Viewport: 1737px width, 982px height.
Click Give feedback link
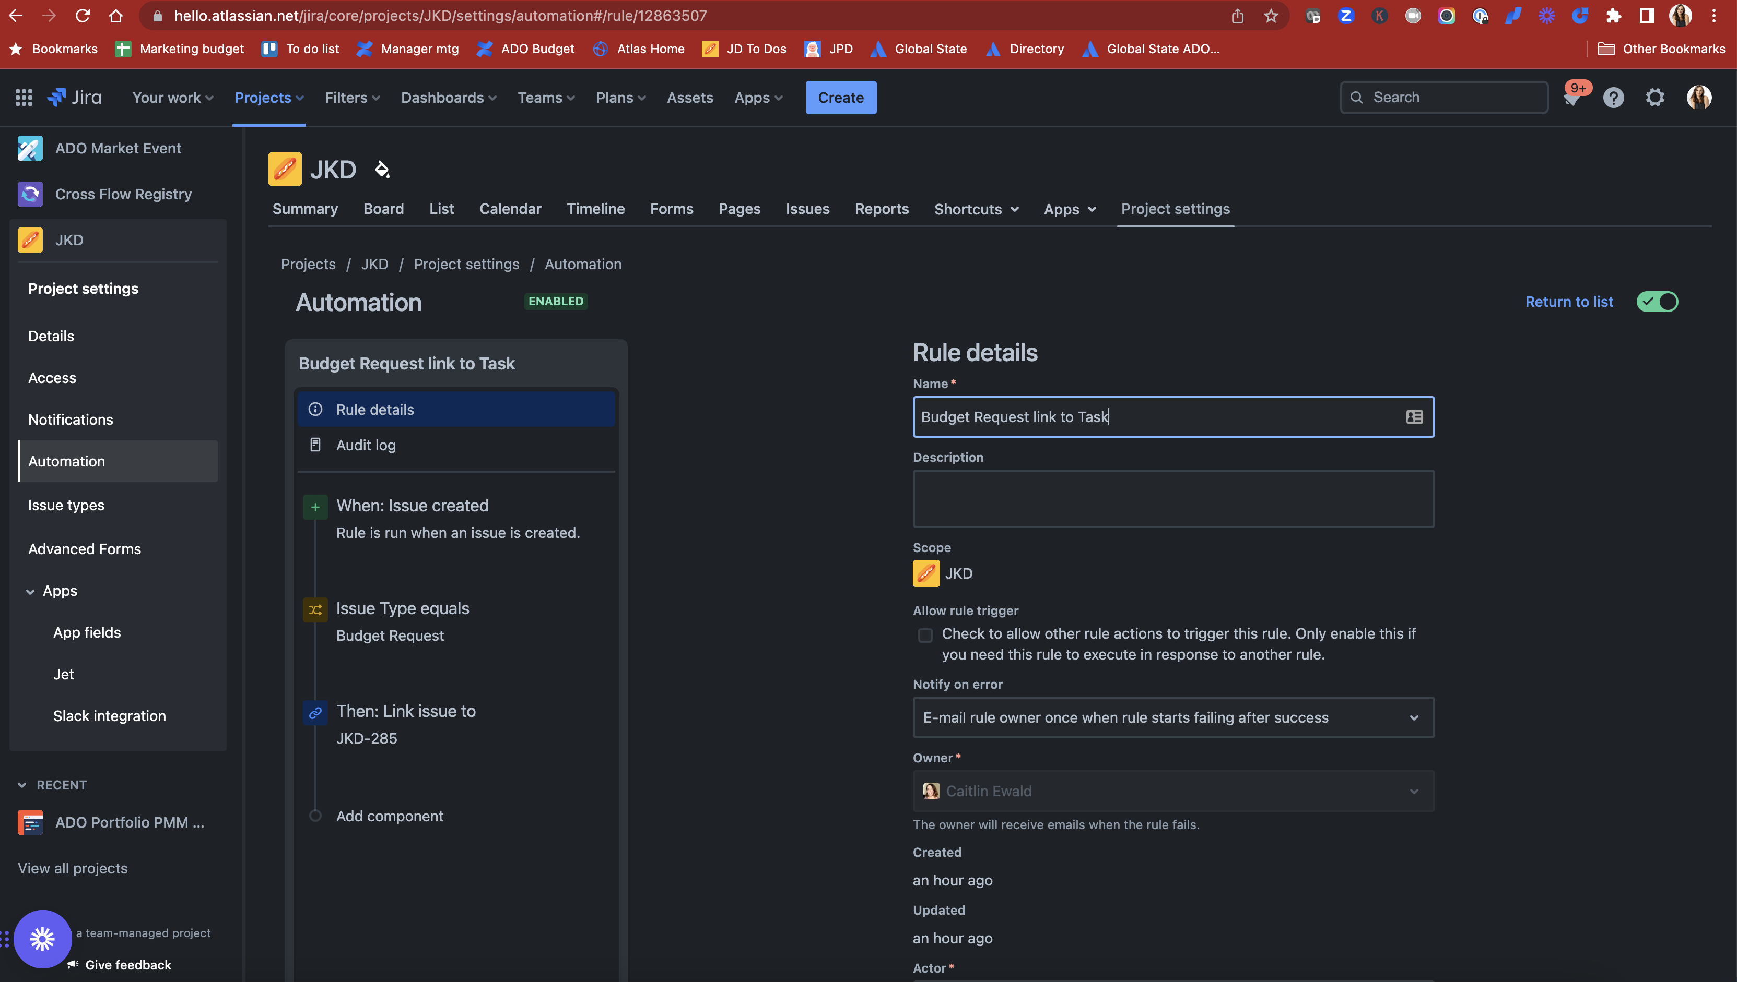(x=128, y=965)
